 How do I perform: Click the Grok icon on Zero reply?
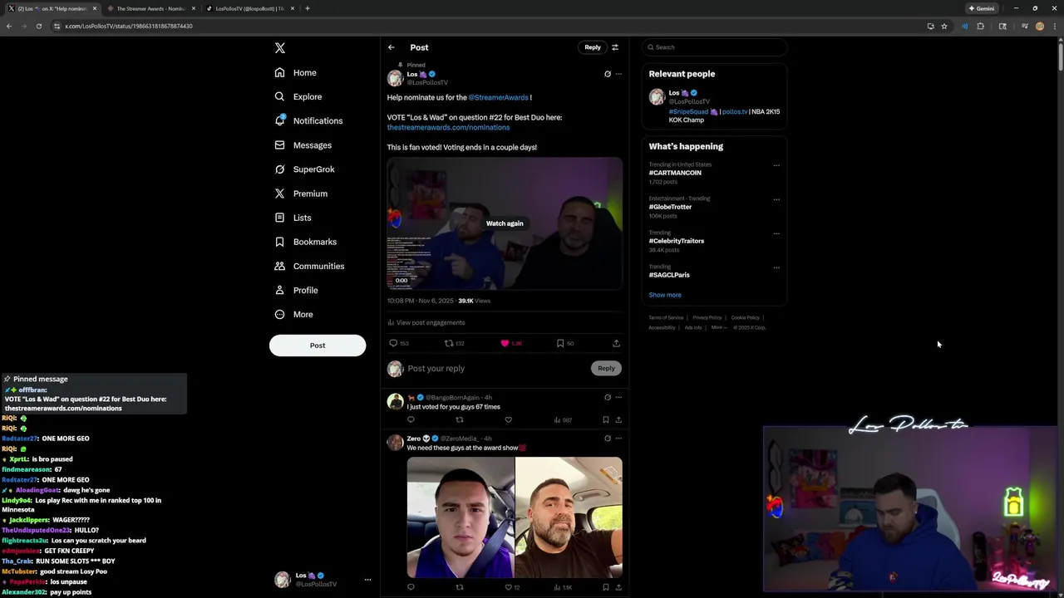click(x=608, y=439)
